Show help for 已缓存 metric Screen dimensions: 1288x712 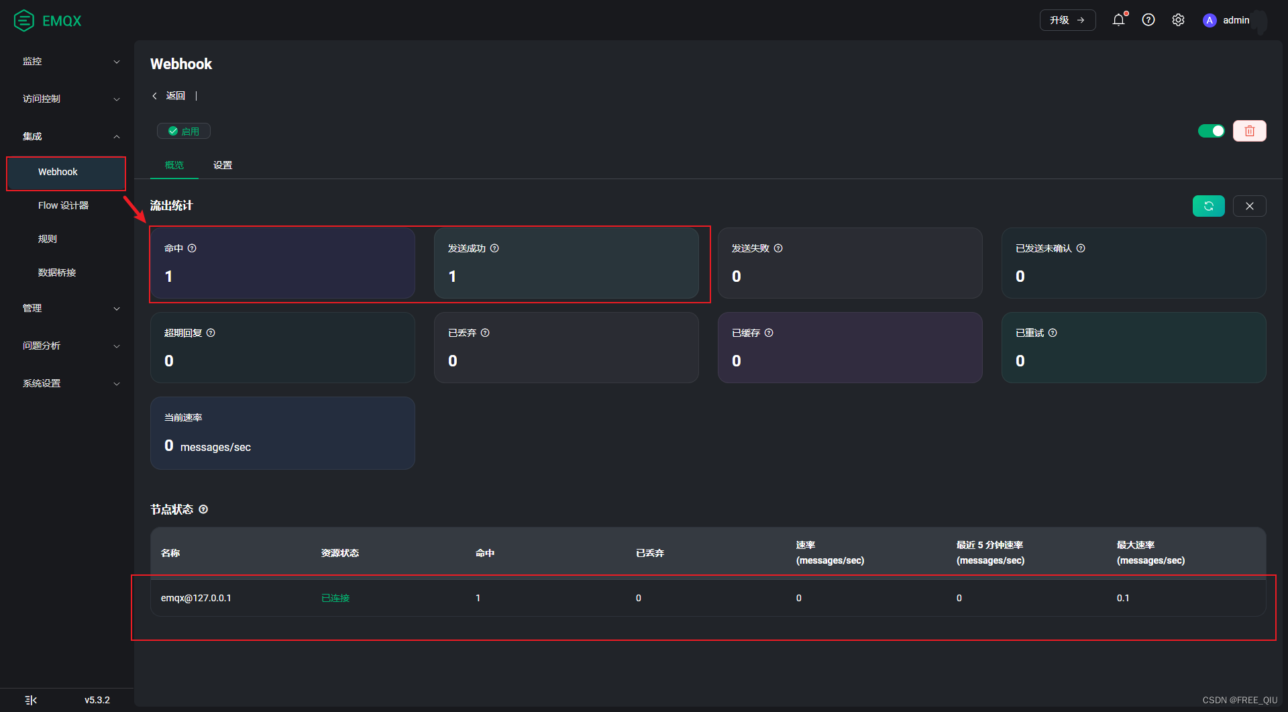pos(769,333)
